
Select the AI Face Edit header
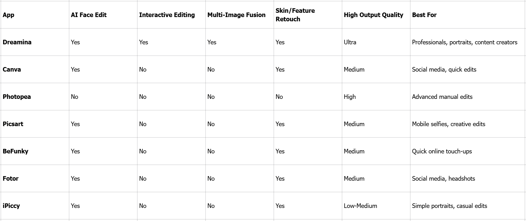point(89,15)
